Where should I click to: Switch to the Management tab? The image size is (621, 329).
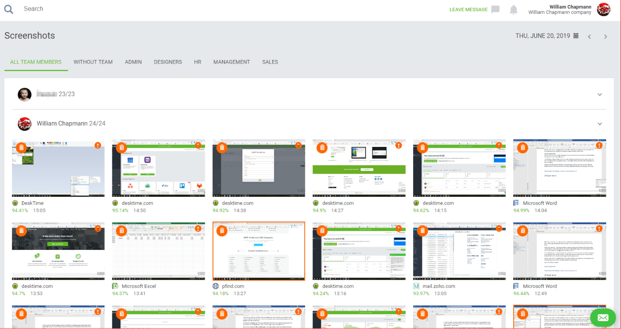tap(232, 62)
